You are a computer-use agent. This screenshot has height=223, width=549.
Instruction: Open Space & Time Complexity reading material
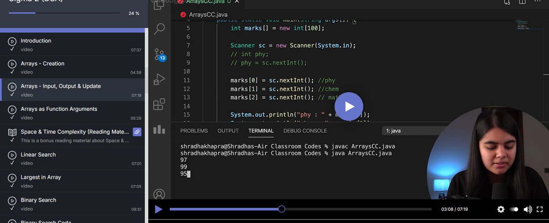(72, 135)
